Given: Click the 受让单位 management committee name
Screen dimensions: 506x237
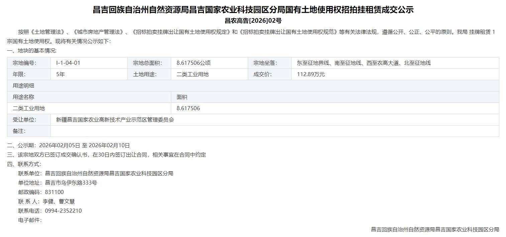Looking at the screenshot, I should click(115, 120).
